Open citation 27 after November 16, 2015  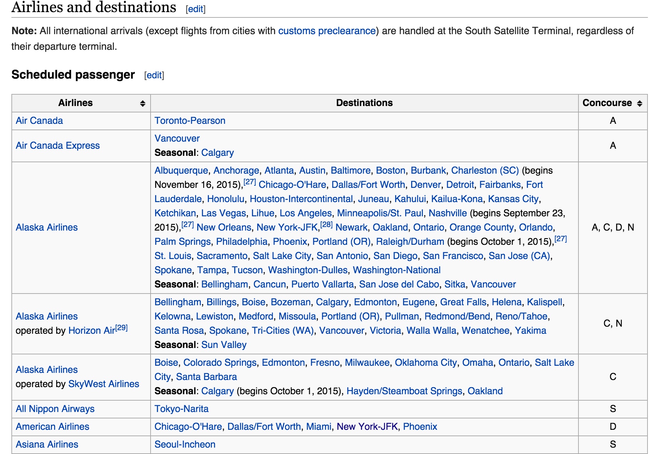point(250,182)
